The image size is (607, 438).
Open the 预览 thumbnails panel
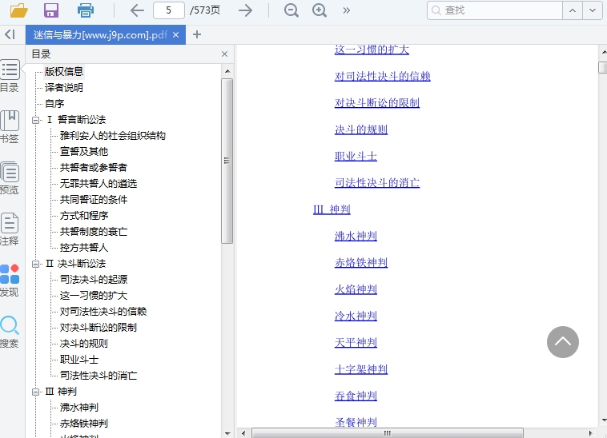tap(10, 178)
